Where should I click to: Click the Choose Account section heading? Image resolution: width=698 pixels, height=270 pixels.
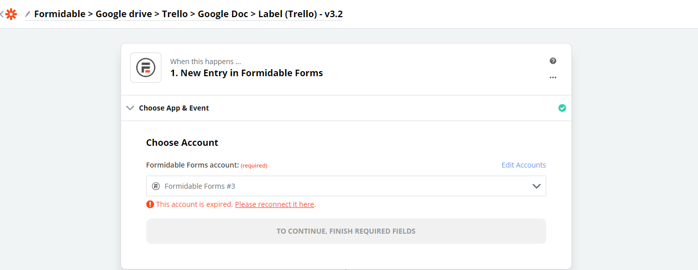click(182, 143)
